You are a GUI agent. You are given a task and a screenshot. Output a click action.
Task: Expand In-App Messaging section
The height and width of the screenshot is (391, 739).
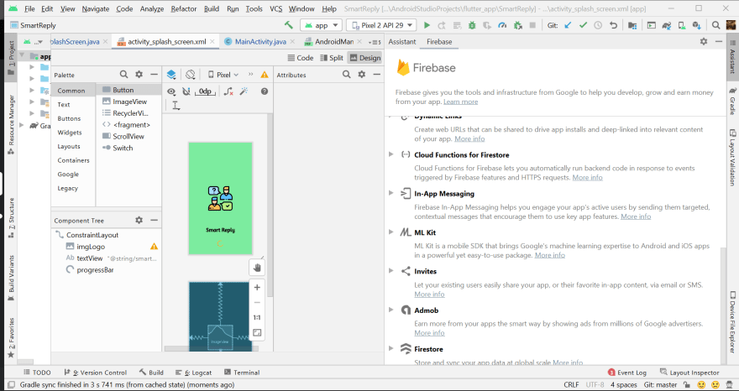(x=390, y=193)
